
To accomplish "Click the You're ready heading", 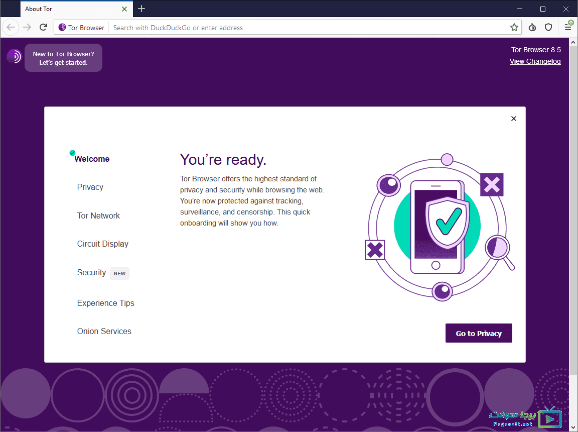I will click(223, 160).
